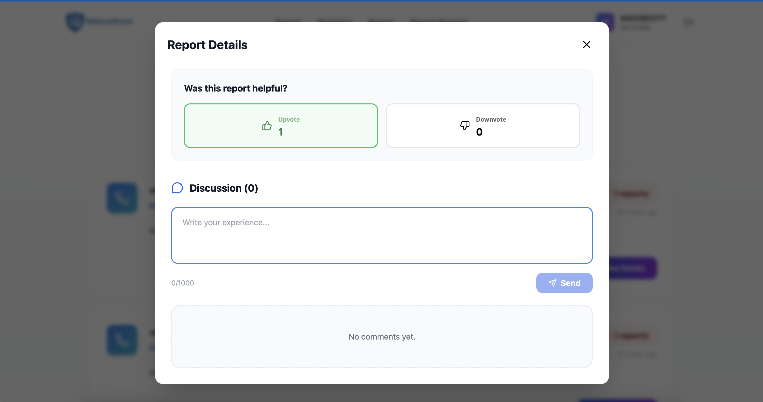
Task: Click the blurred purple View Details button
Action: [x=632, y=268]
